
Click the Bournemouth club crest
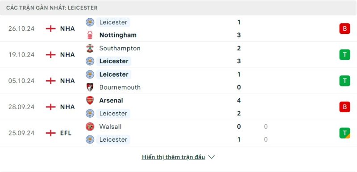pos(90,87)
